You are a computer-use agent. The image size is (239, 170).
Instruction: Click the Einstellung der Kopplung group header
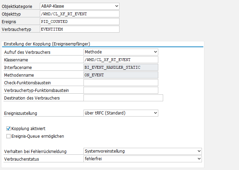(x=47, y=44)
